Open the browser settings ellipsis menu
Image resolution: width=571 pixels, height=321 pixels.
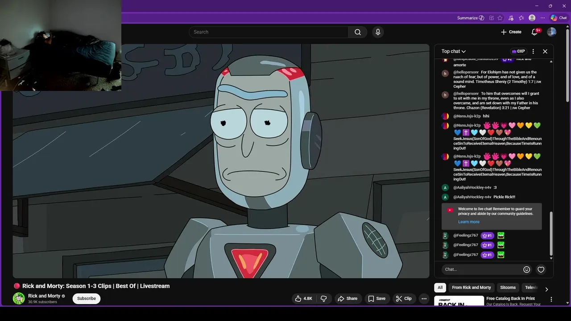542,18
